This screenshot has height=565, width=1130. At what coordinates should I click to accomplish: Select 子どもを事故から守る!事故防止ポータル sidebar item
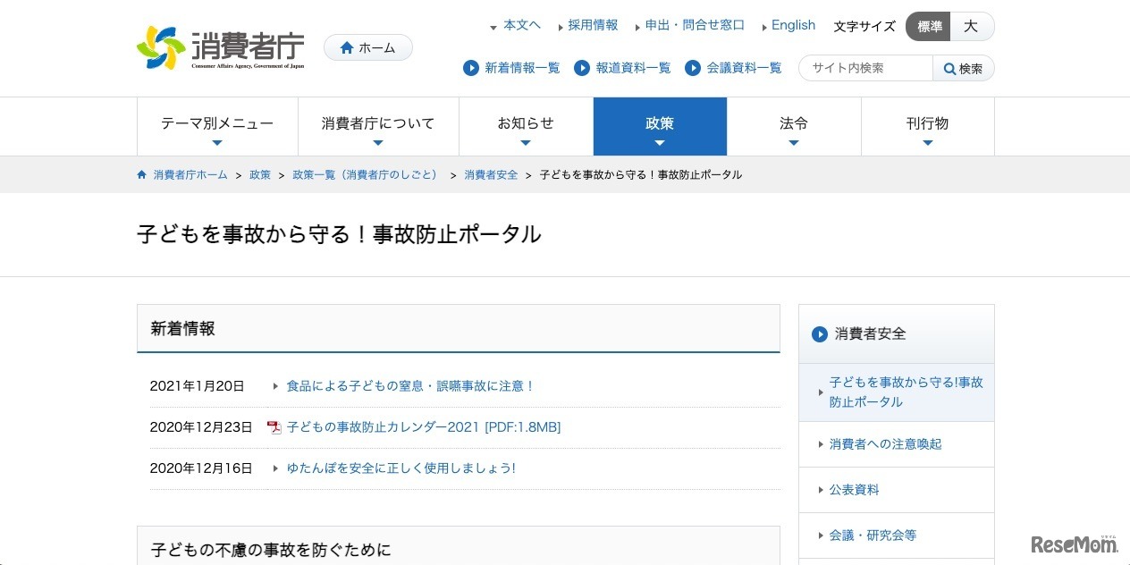pos(897,392)
